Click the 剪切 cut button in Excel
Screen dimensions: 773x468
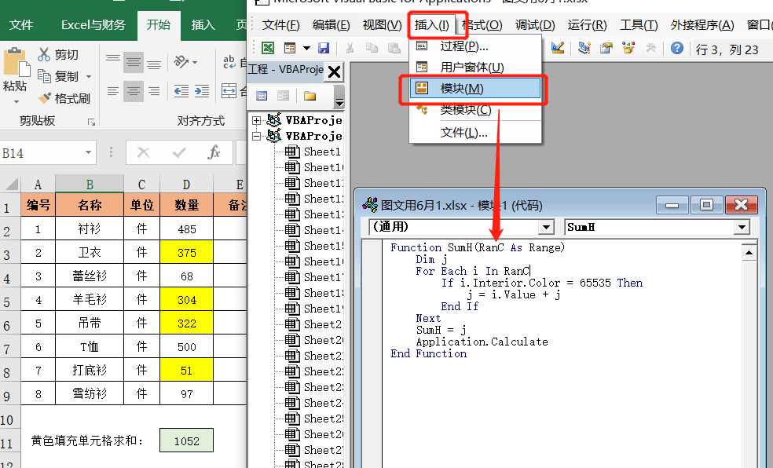coord(58,55)
